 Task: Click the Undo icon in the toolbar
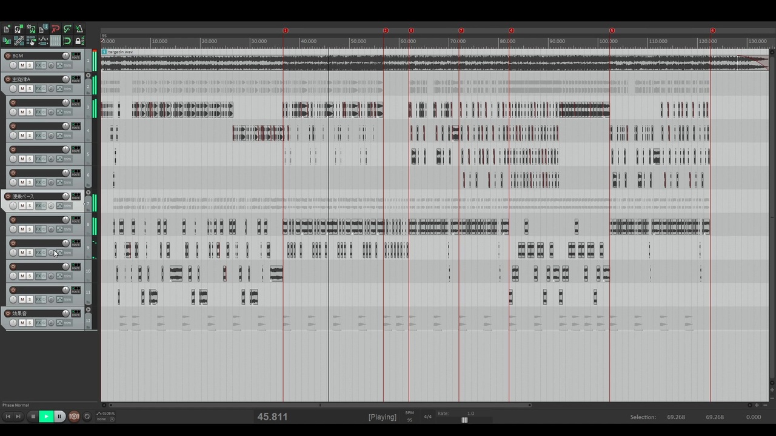click(55, 28)
